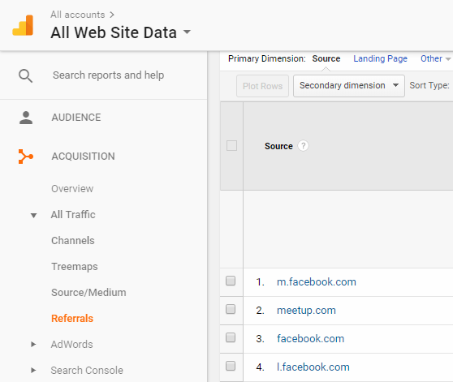Click the Audience person icon
Image resolution: width=453 pixels, height=382 pixels.
(x=26, y=118)
